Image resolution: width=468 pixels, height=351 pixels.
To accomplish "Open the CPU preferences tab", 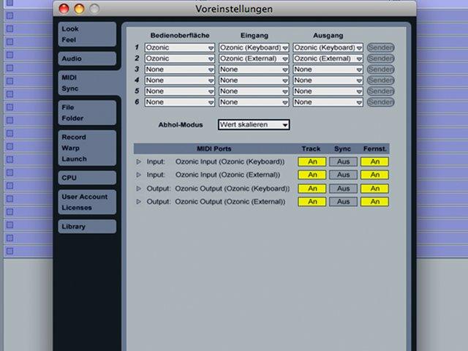I will pos(87,178).
